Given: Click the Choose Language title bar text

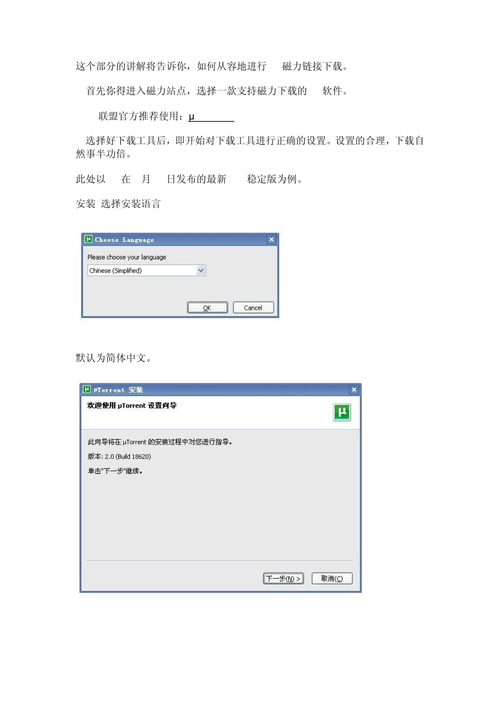Looking at the screenshot, I should pos(124,240).
